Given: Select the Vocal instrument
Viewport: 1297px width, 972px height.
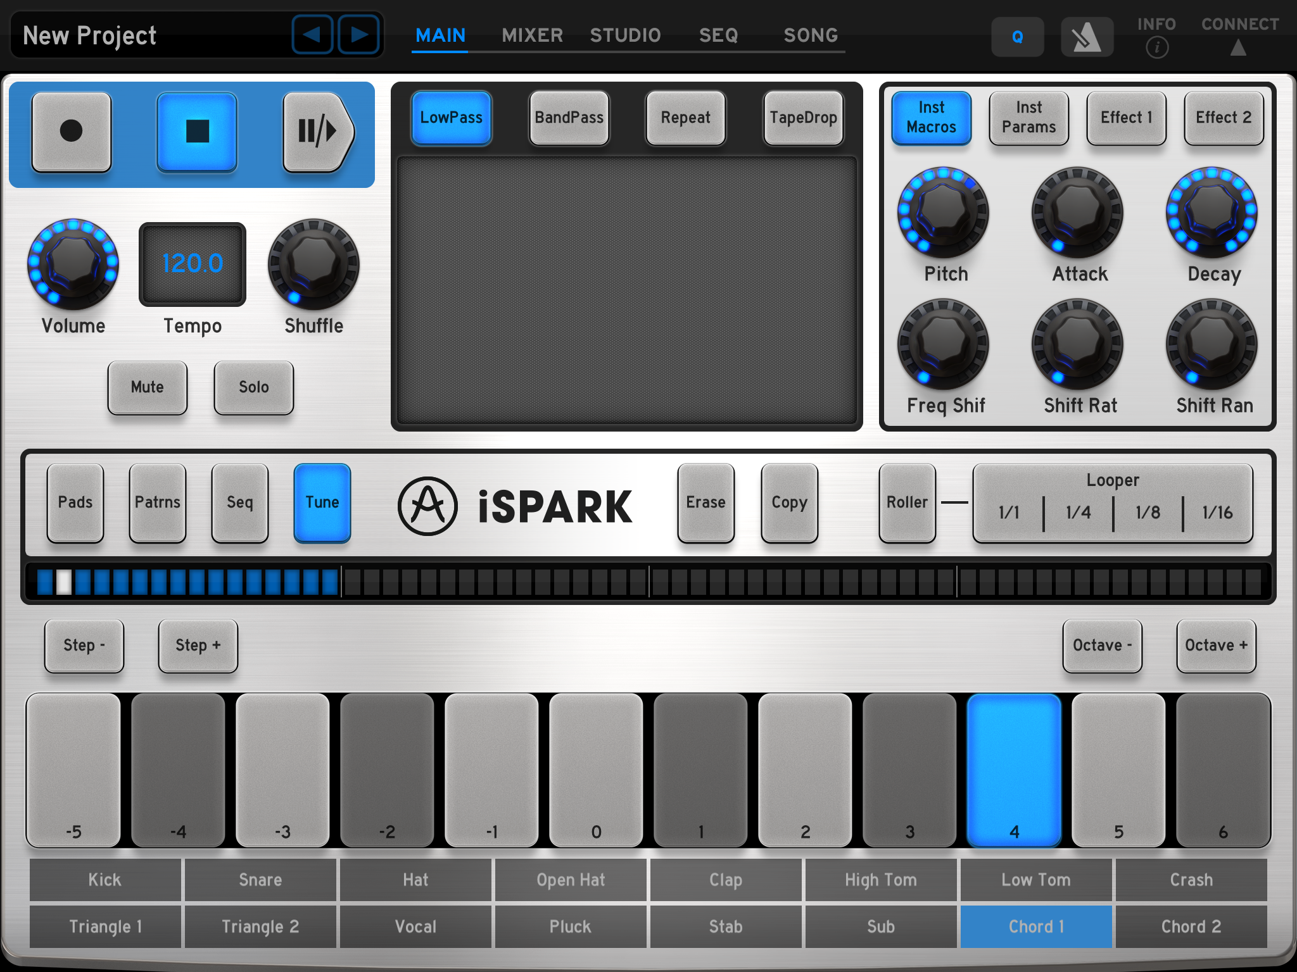Looking at the screenshot, I should [415, 926].
